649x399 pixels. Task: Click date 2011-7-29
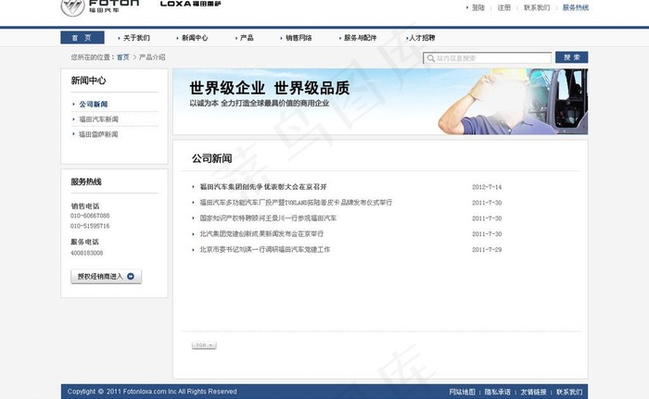(487, 249)
